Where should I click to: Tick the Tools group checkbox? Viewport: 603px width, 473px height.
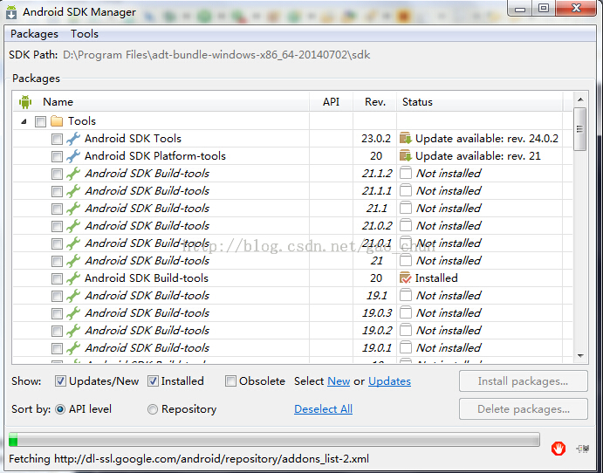click(40, 121)
